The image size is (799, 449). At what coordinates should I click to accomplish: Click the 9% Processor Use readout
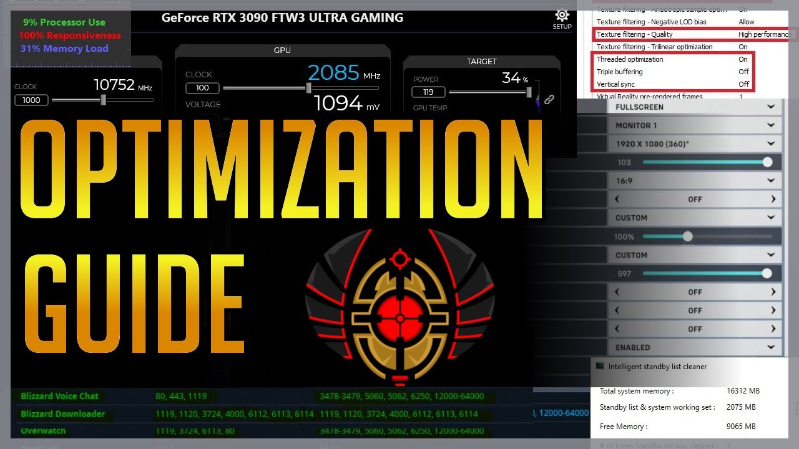coord(64,22)
